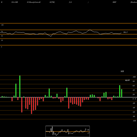Click the 'BBP' ticker symbol label

coord(115,2)
